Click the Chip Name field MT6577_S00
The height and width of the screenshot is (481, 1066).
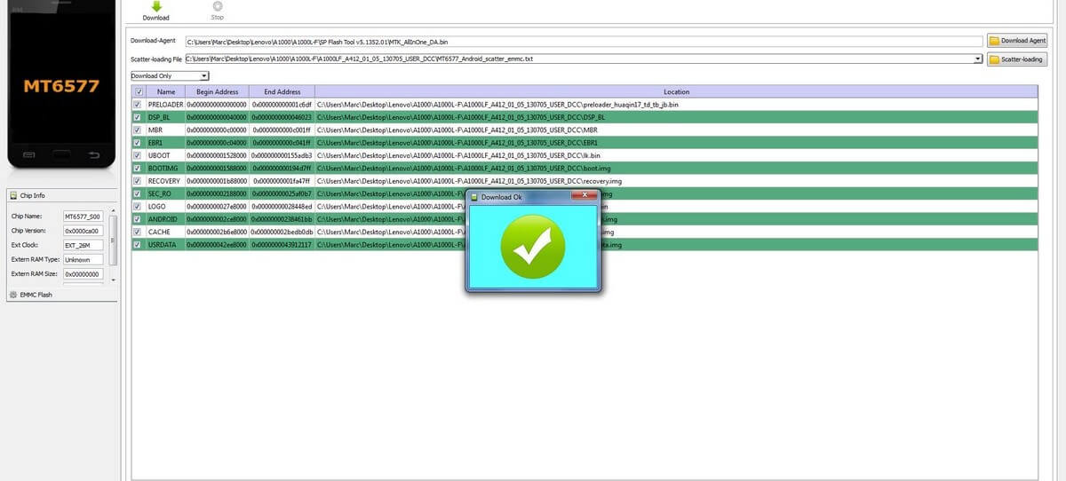pyautogui.click(x=83, y=216)
